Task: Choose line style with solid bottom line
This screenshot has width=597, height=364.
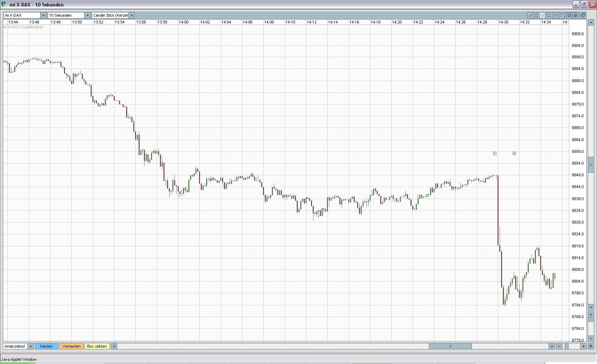Action: pyautogui.click(x=549, y=15)
